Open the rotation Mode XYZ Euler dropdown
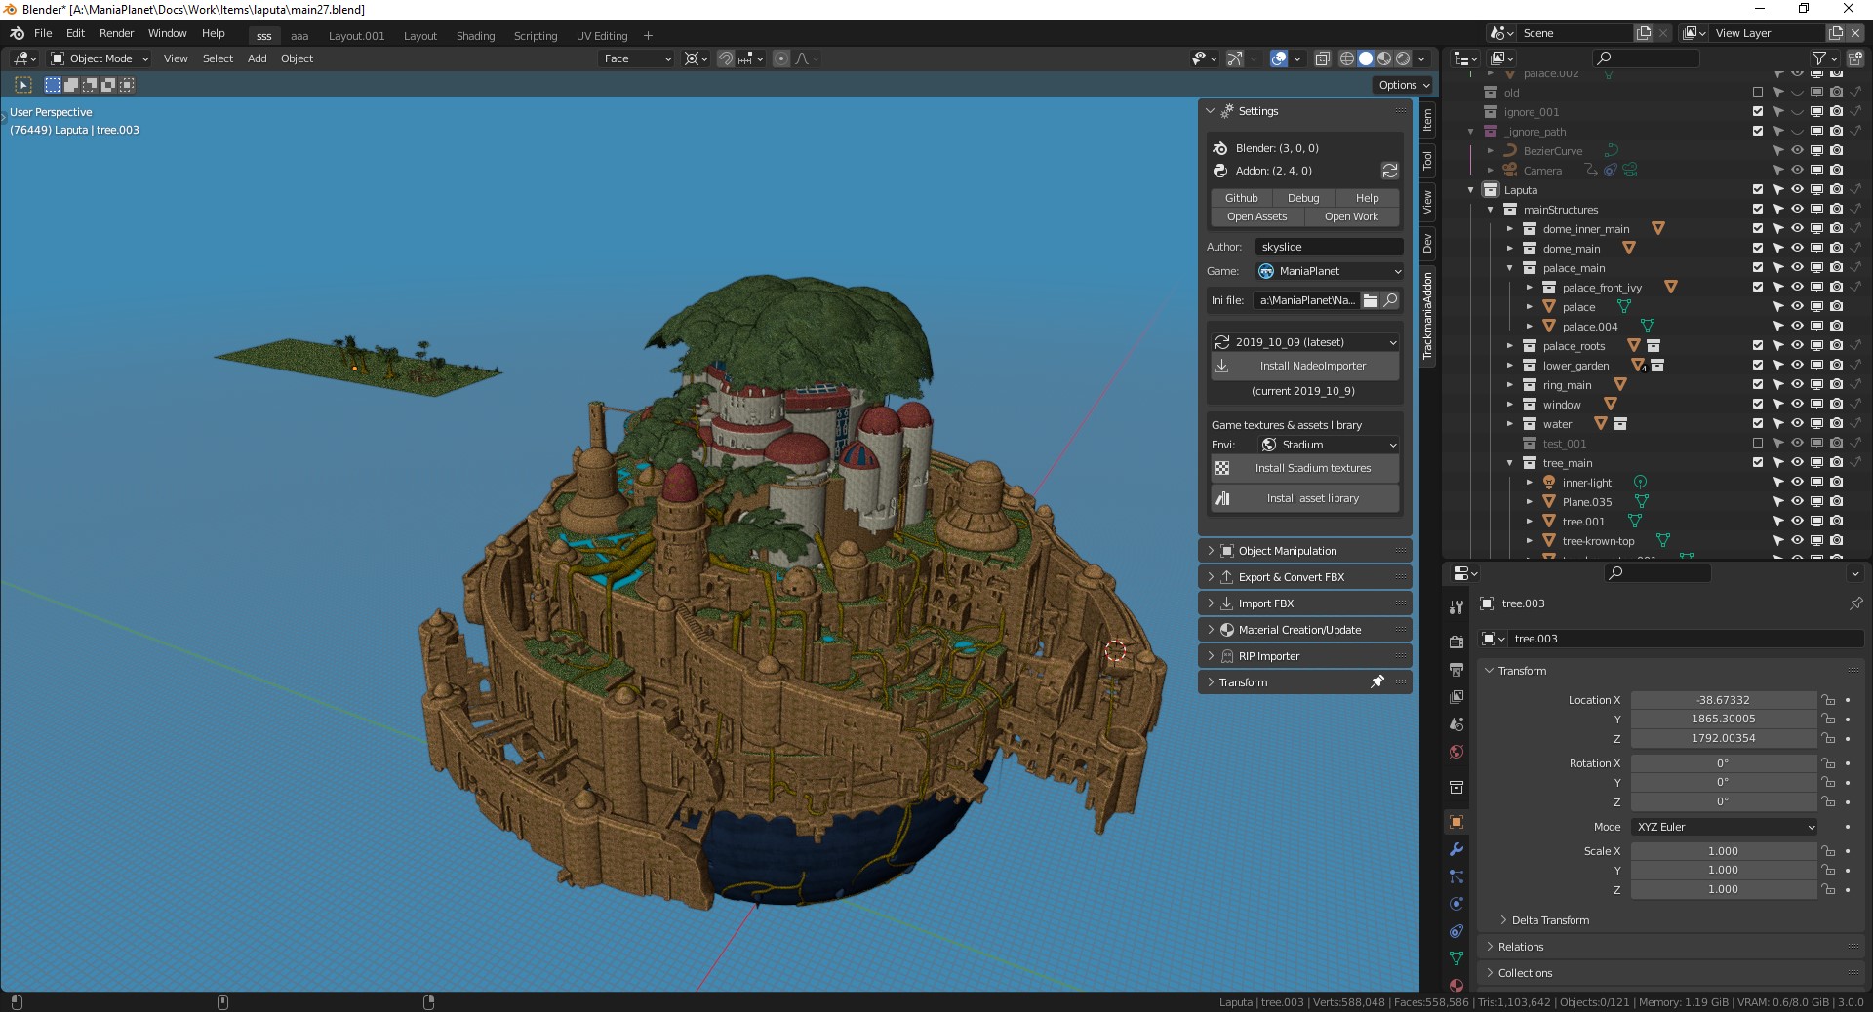Screen dimensions: 1873x1012 (1725, 827)
